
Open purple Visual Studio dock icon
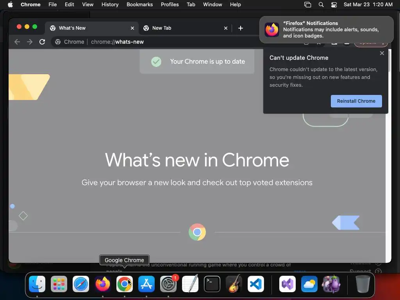287,284
